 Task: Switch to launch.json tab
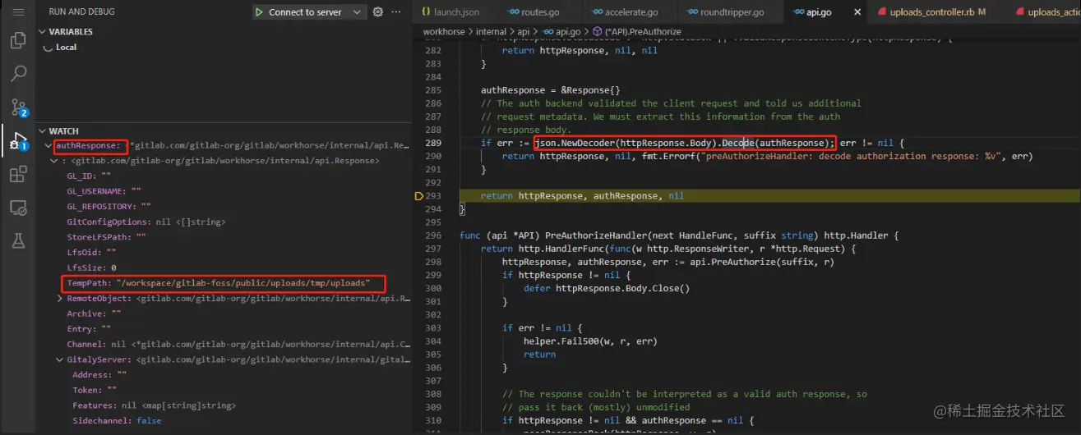point(449,12)
